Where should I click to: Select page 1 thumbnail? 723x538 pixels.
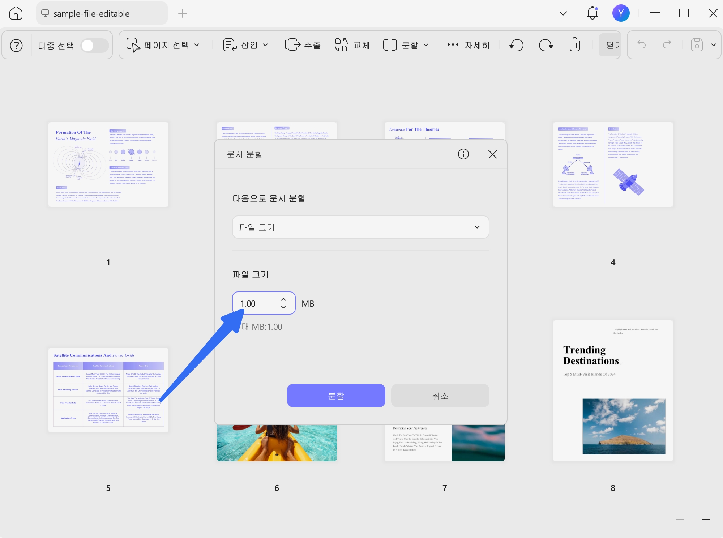point(108,165)
